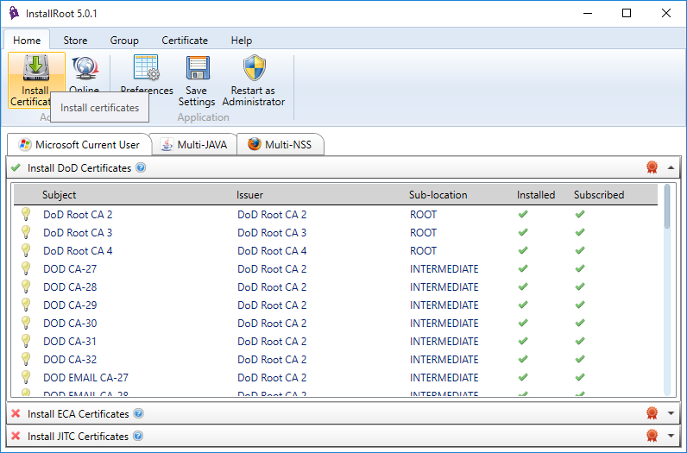Toggle the red X on Install JITC Certificates
Screen dimensions: 687x453
point(16,436)
